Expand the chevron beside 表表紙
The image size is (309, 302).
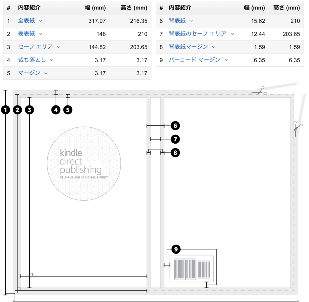[x=40, y=34]
